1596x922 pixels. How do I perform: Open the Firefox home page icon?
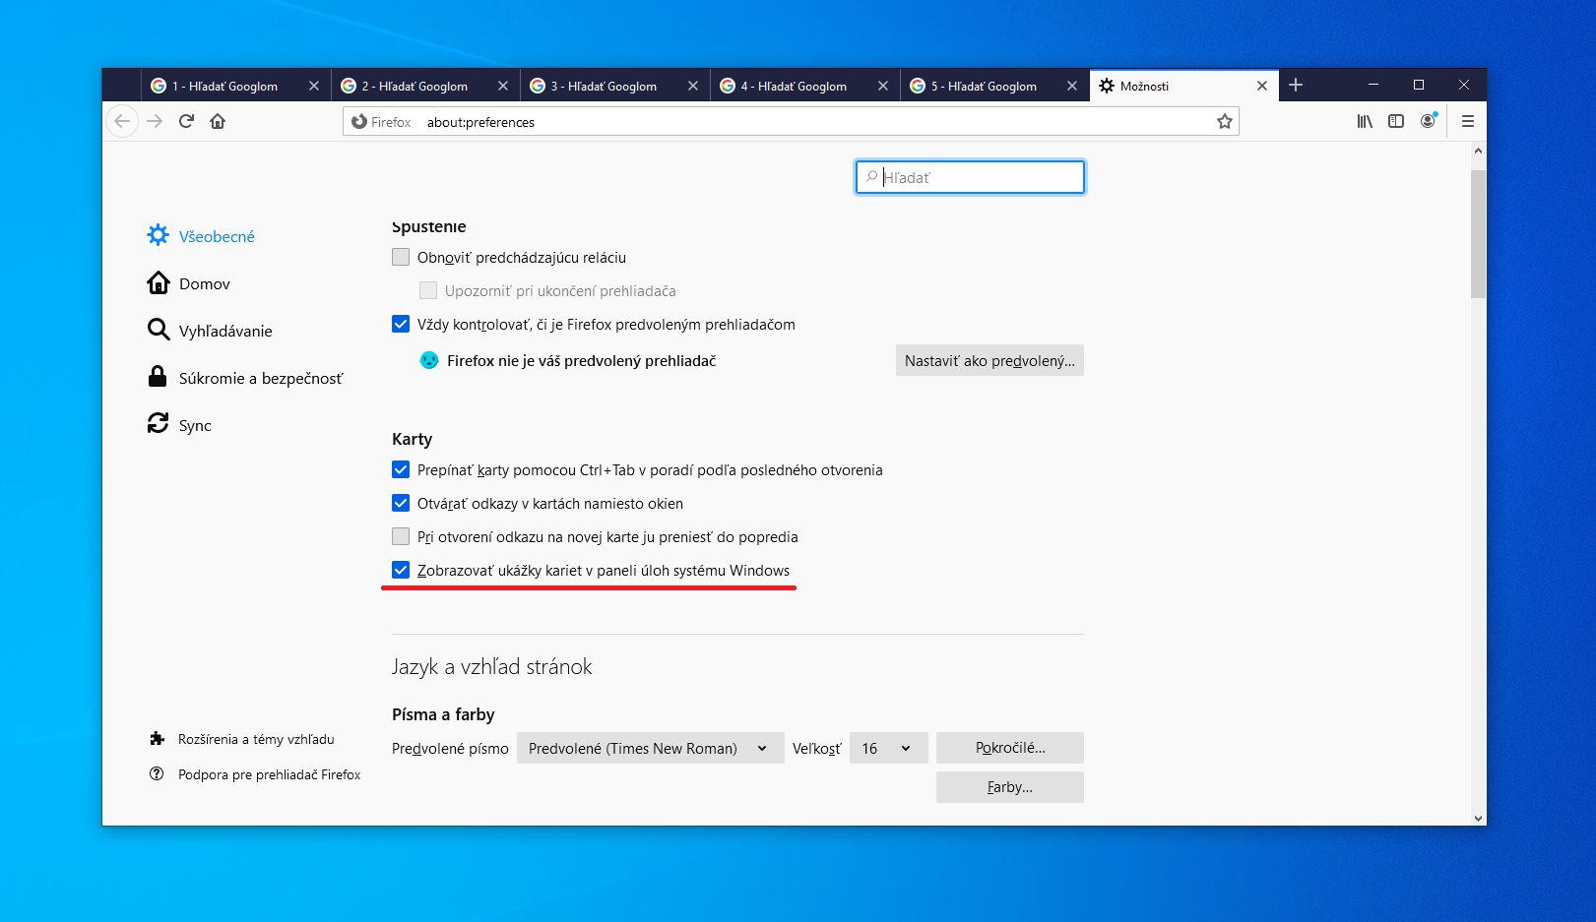tap(218, 121)
